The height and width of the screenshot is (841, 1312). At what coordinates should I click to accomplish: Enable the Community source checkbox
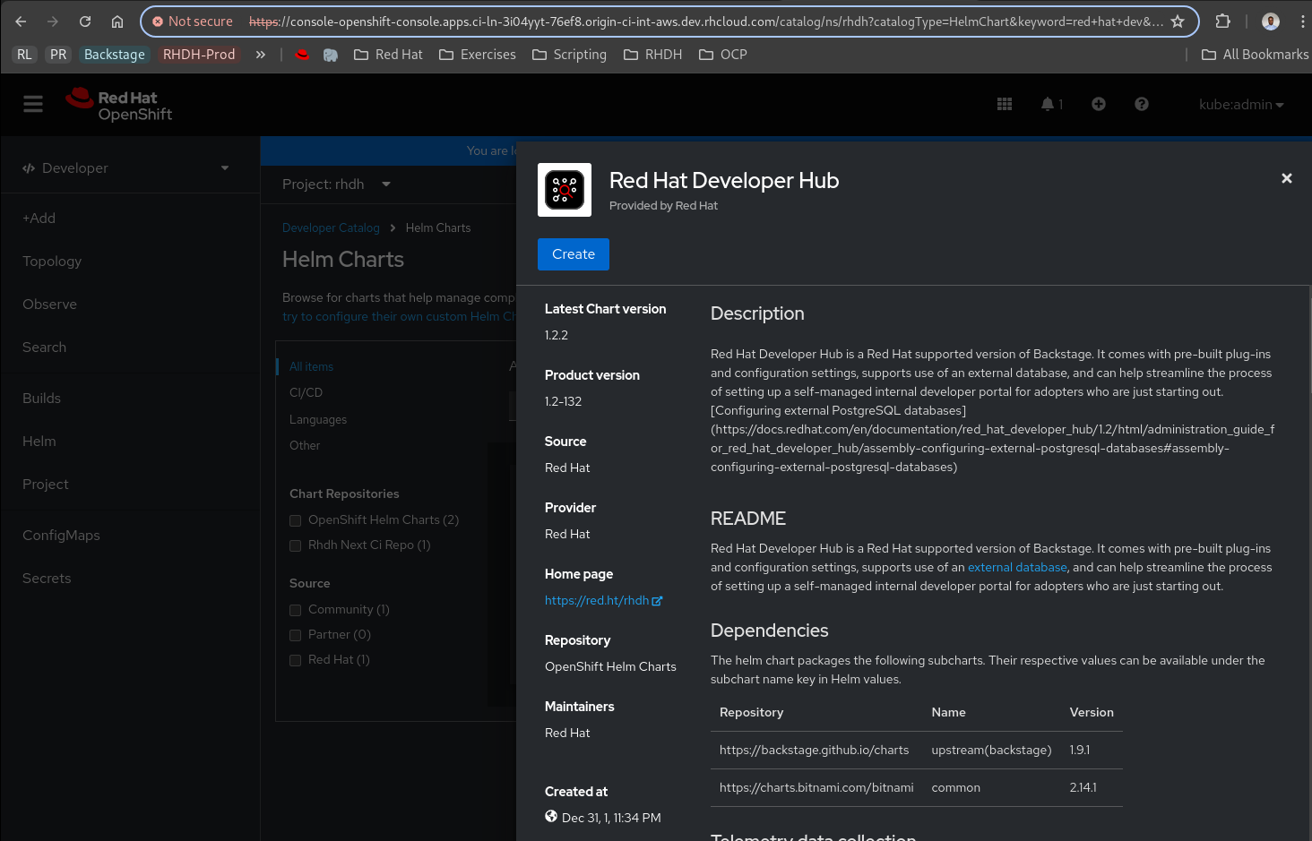click(295, 610)
